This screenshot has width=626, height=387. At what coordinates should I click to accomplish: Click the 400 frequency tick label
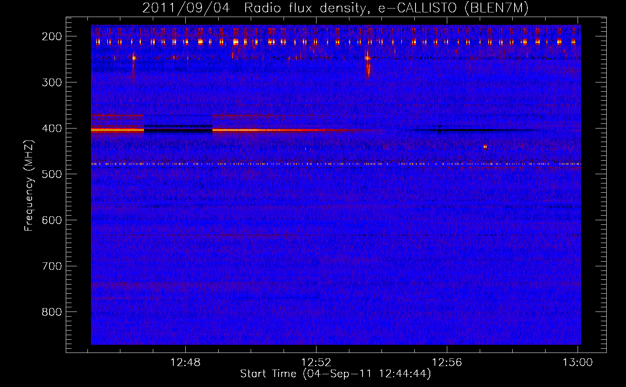point(52,128)
